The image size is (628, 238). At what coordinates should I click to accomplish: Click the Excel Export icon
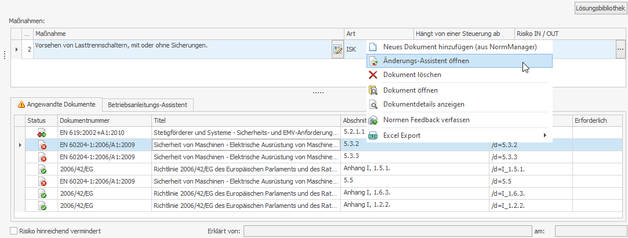coord(373,136)
